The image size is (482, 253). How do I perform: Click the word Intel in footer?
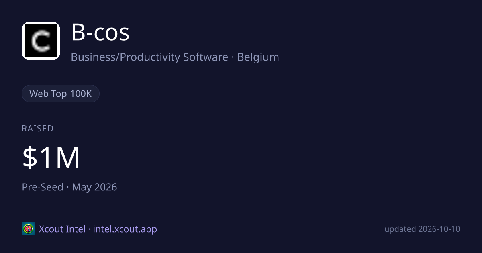[x=76, y=229]
